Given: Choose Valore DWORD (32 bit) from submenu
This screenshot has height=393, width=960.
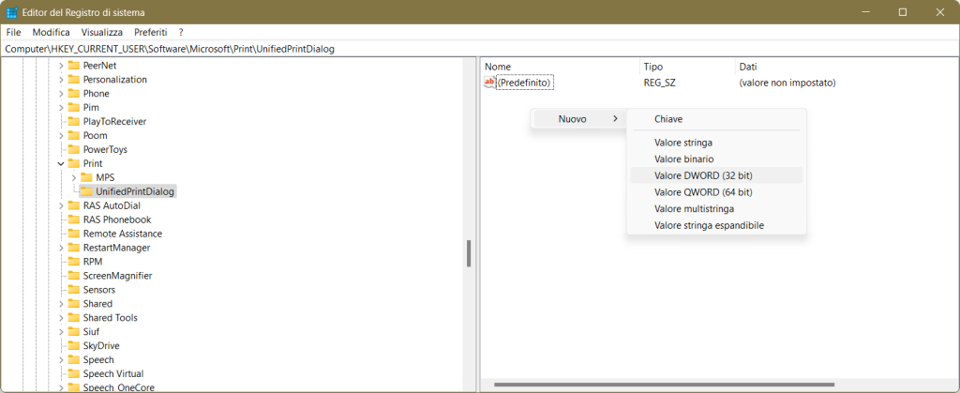Looking at the screenshot, I should [716, 175].
